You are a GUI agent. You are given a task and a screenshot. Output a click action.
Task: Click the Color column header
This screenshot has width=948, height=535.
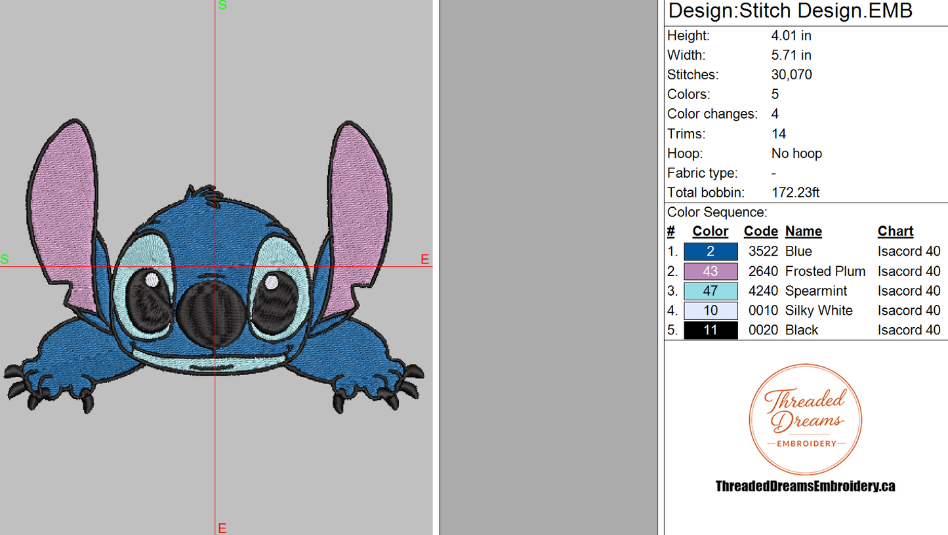pyautogui.click(x=711, y=231)
